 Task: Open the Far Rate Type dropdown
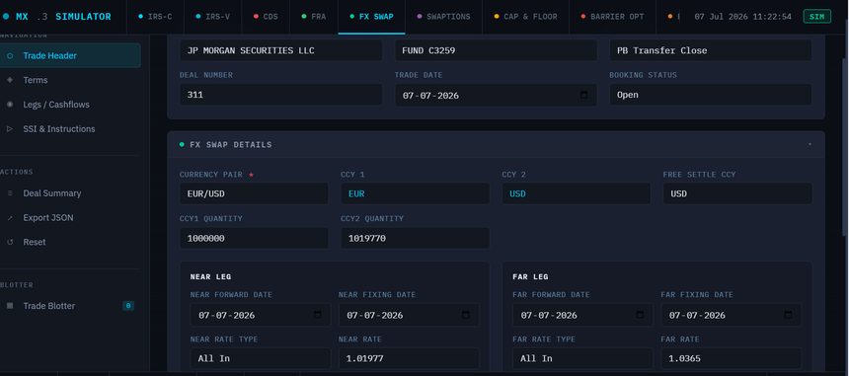[582, 358]
